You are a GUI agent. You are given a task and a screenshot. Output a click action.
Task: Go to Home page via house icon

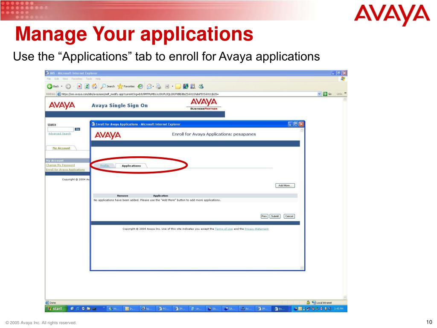pos(94,86)
